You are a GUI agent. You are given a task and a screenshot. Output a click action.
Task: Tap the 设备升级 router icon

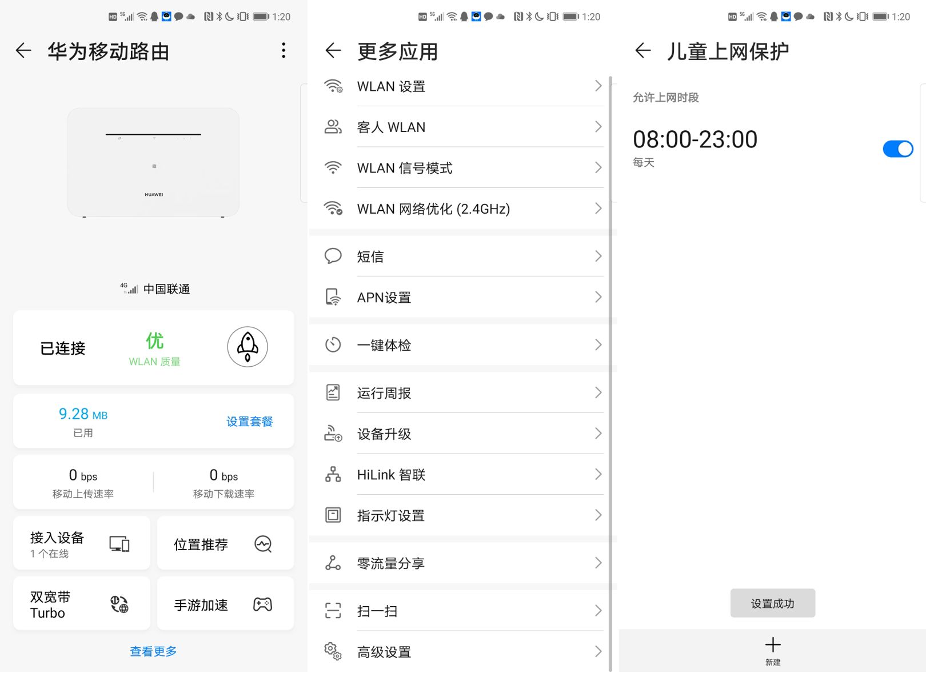click(x=333, y=434)
